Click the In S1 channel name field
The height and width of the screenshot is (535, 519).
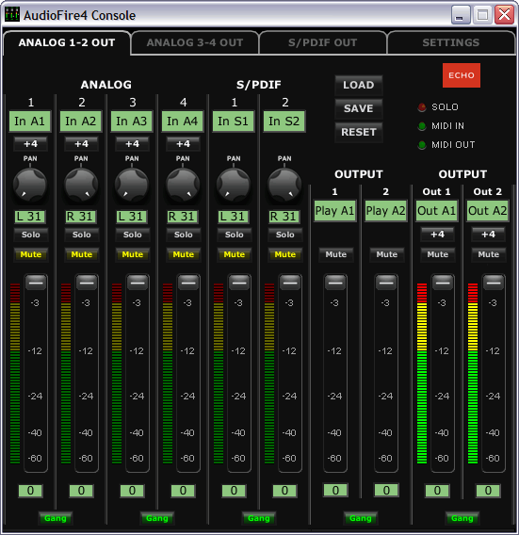click(233, 122)
